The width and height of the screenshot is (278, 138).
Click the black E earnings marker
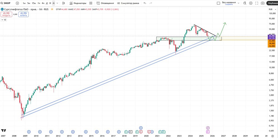pos(131,132)
